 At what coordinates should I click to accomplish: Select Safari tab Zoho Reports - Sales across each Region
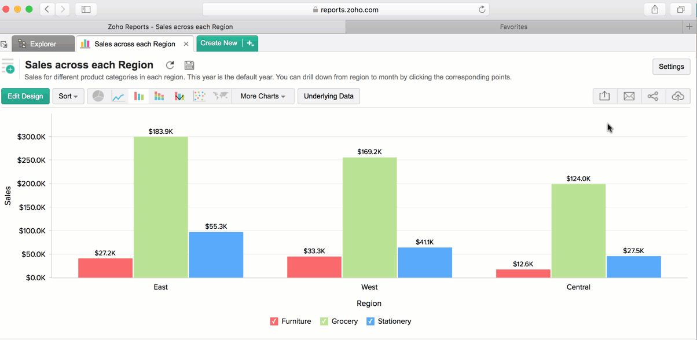170,27
